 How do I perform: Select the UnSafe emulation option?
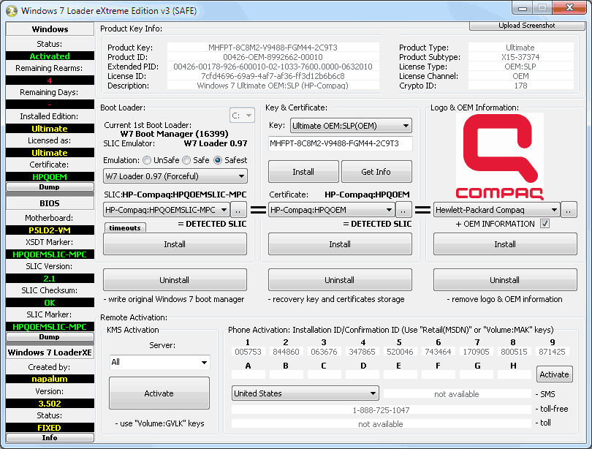[148, 160]
